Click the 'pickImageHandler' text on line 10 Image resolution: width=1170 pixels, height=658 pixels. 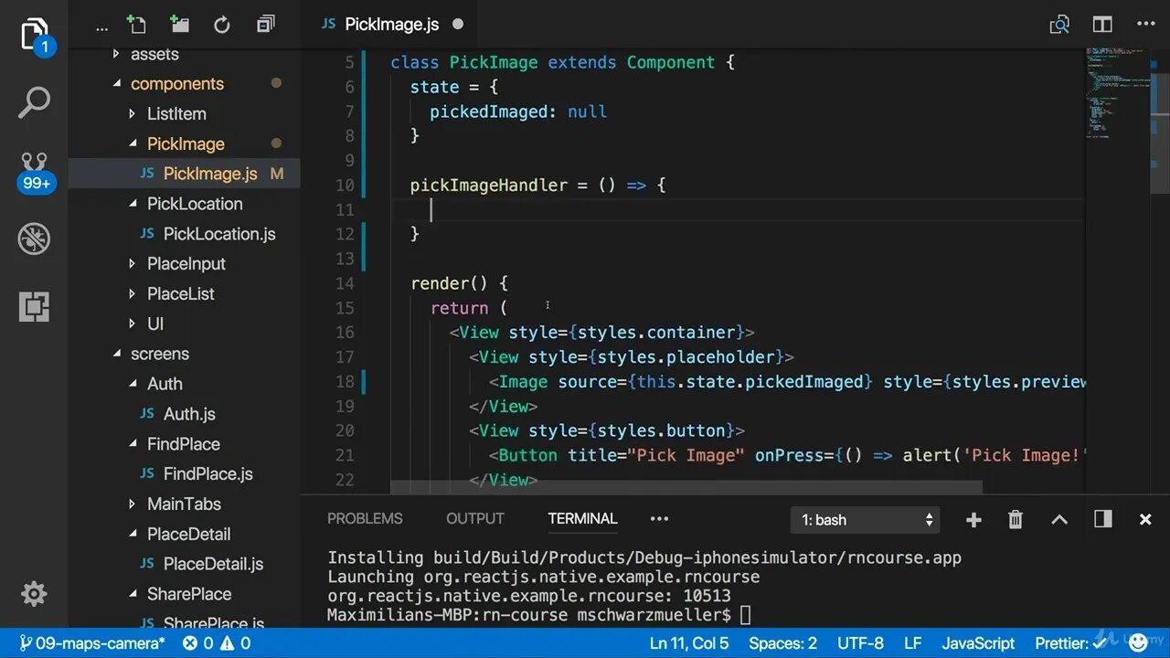tap(489, 186)
